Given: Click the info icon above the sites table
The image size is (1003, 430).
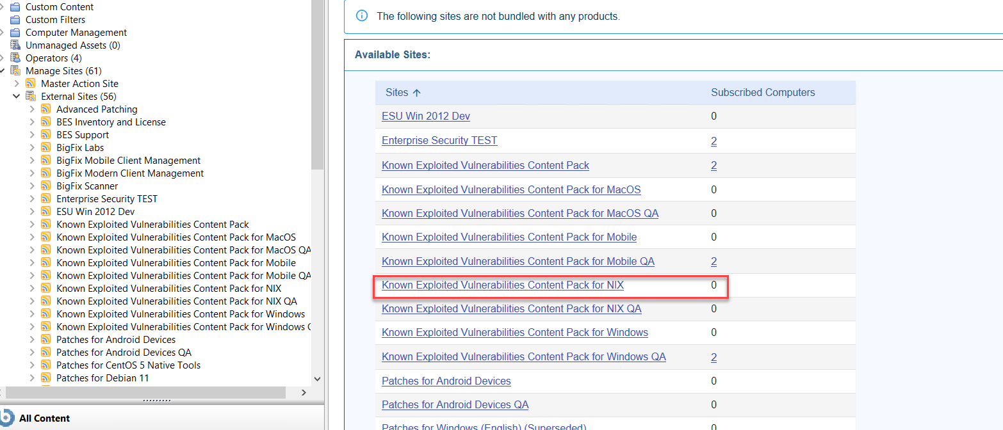Looking at the screenshot, I should point(362,15).
